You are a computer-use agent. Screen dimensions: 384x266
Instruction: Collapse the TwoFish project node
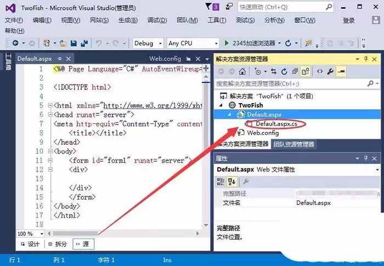click(221, 105)
